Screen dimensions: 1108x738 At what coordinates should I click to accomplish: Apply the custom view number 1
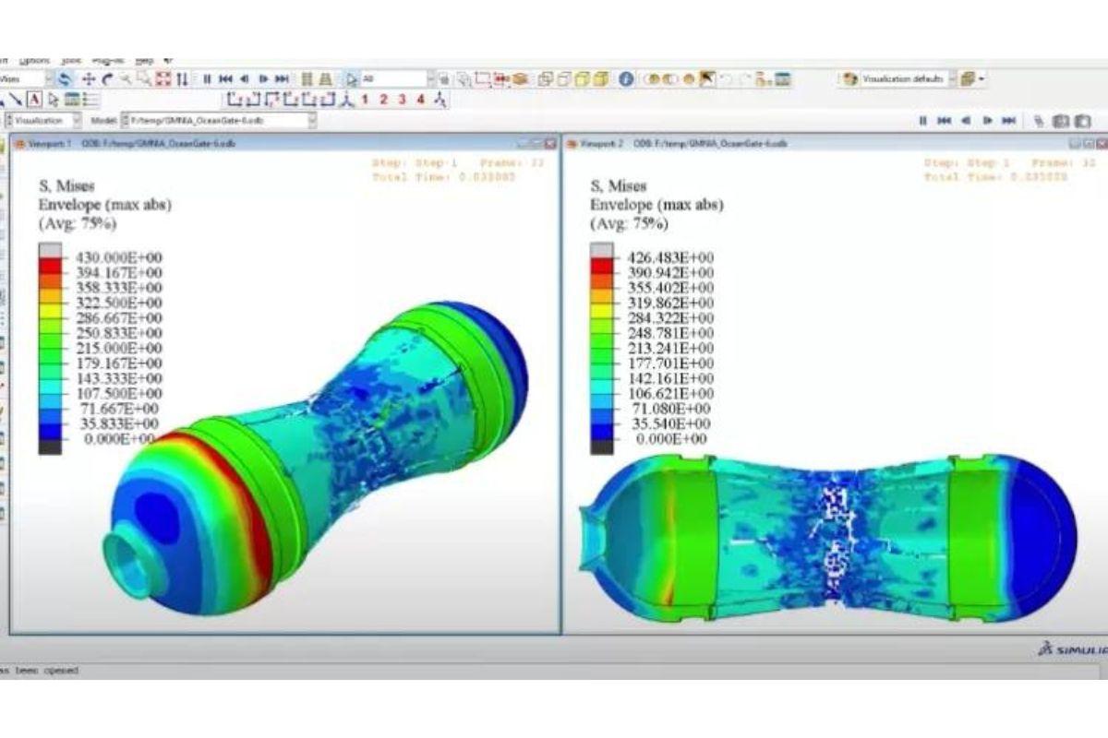(x=366, y=100)
